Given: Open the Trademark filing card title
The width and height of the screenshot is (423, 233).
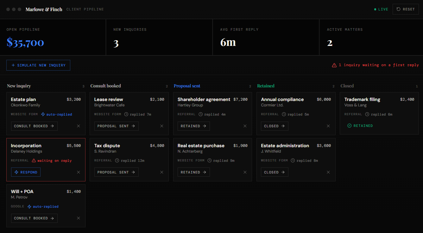Looking at the screenshot, I should [x=362, y=99].
